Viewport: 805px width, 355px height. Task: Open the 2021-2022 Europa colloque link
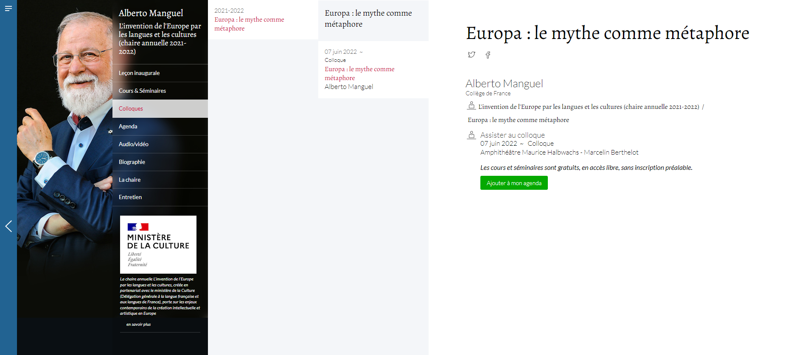249,24
